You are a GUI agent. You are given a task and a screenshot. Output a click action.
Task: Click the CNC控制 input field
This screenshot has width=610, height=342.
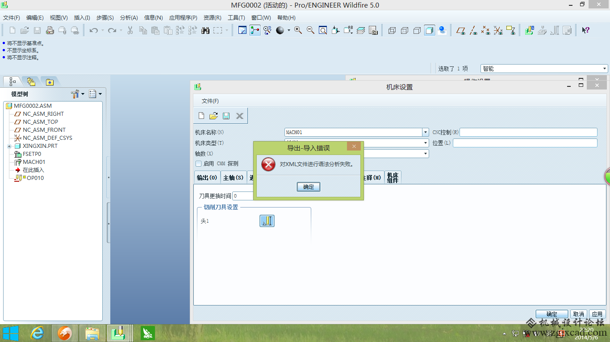tap(528, 132)
